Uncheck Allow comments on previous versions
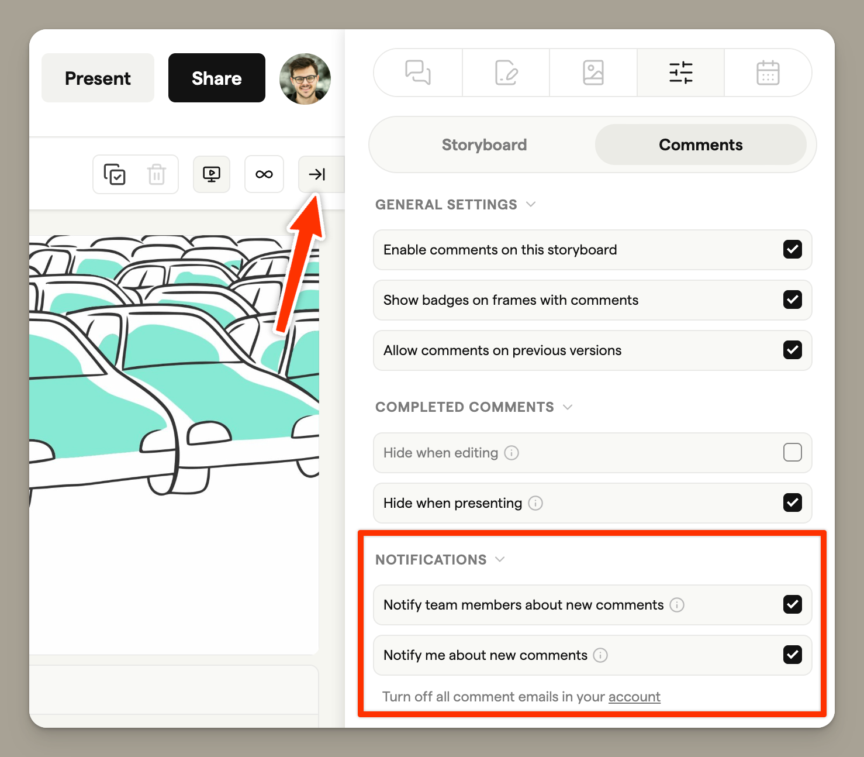 coord(793,350)
